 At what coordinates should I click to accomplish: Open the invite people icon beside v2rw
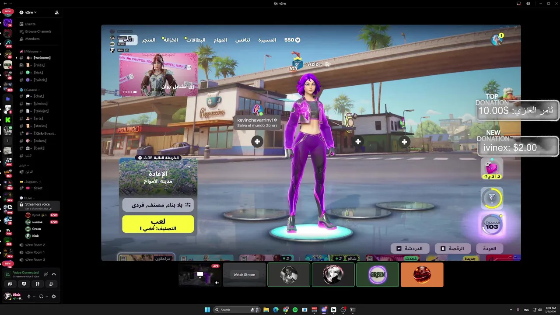coord(56,12)
